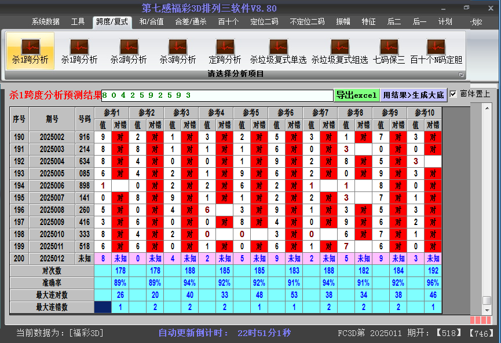This screenshot has width=501, height=343.
Task: Click the table scrollbar down arrow
Action: pyautogui.click(x=487, y=310)
